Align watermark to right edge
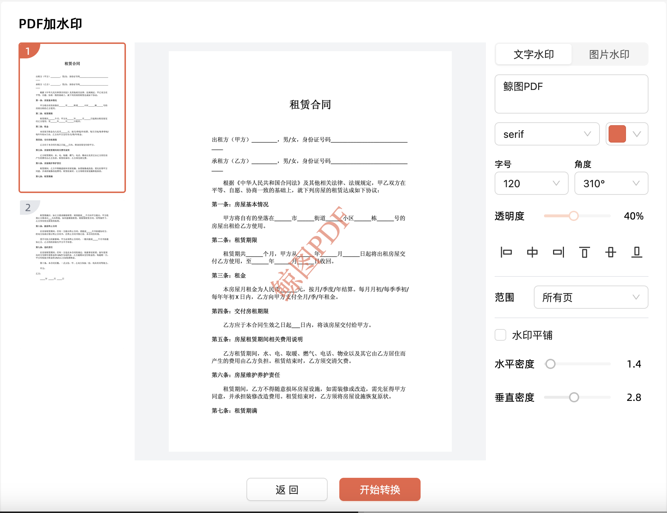Viewport: 667px width, 513px height. point(558,252)
